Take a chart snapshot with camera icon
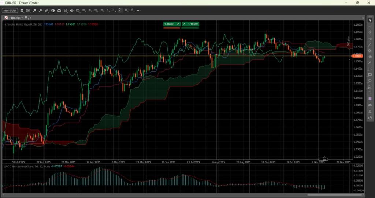Screen dimensions: 375x198 370,105
